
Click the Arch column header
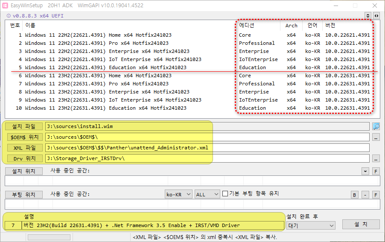tap(291, 26)
